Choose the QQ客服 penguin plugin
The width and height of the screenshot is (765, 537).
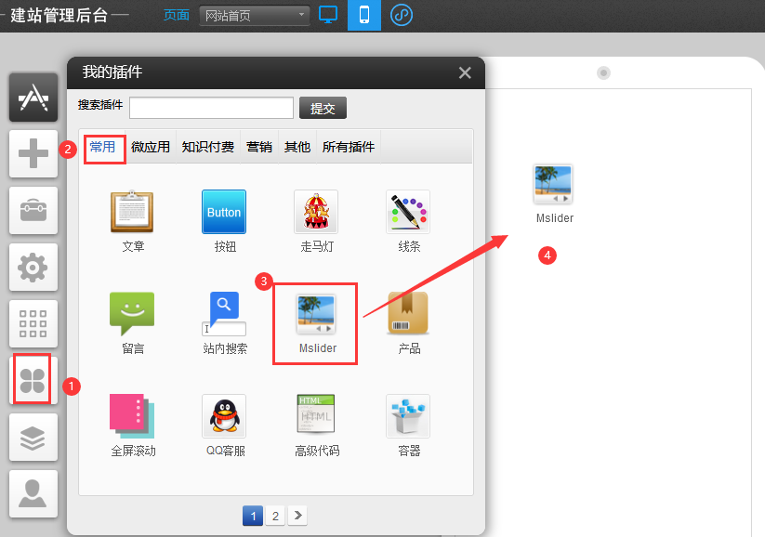click(224, 416)
